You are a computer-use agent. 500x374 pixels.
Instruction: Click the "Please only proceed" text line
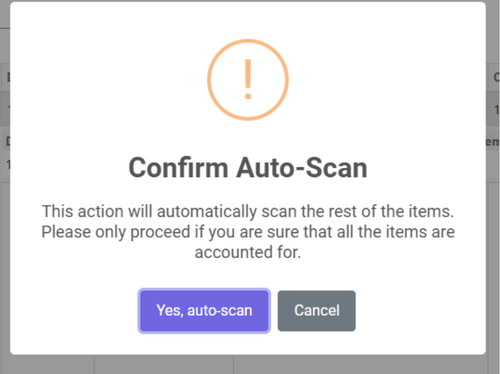pyautogui.click(x=248, y=232)
